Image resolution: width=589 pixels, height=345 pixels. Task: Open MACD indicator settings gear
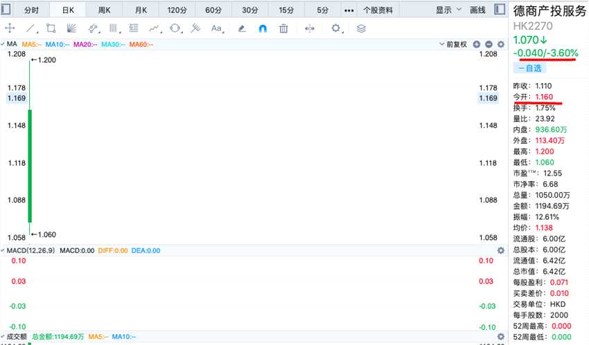501,250
